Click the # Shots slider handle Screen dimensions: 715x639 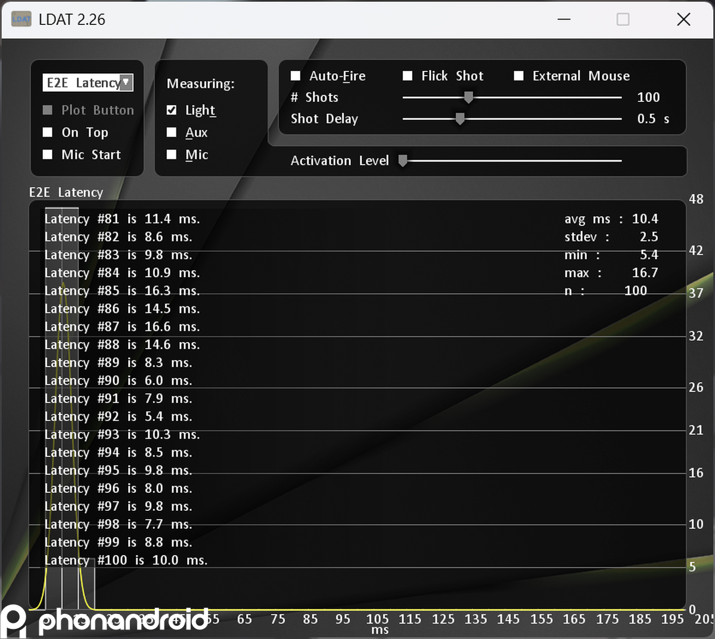[468, 97]
